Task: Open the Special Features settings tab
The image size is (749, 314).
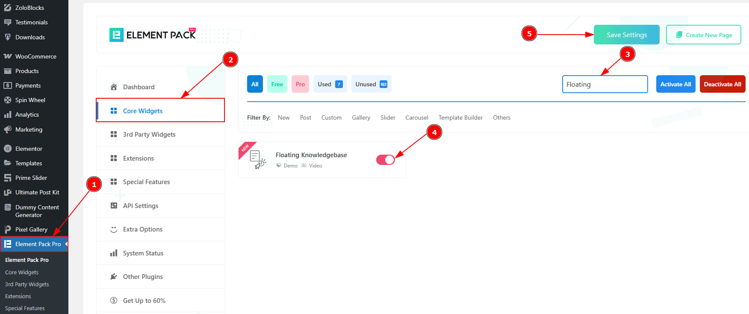Action: 160,182
